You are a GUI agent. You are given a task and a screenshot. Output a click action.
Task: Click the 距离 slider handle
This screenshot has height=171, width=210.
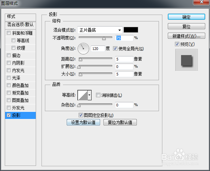[x=80, y=59]
